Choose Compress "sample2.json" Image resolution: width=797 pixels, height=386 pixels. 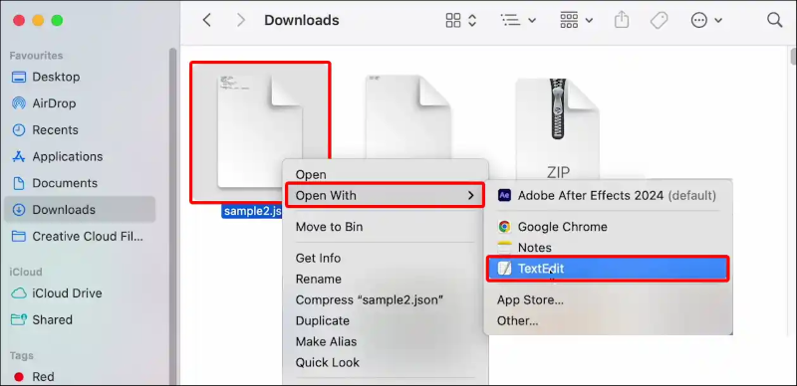click(x=386, y=299)
